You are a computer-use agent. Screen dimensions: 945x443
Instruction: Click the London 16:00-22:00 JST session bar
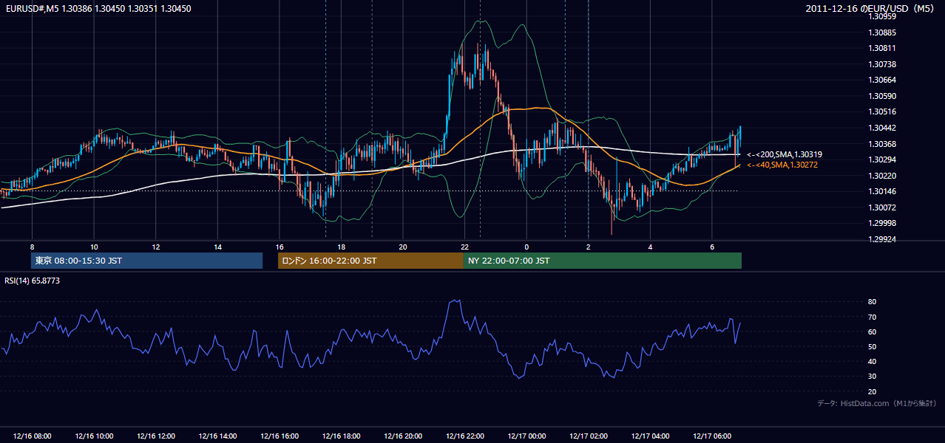(370, 261)
